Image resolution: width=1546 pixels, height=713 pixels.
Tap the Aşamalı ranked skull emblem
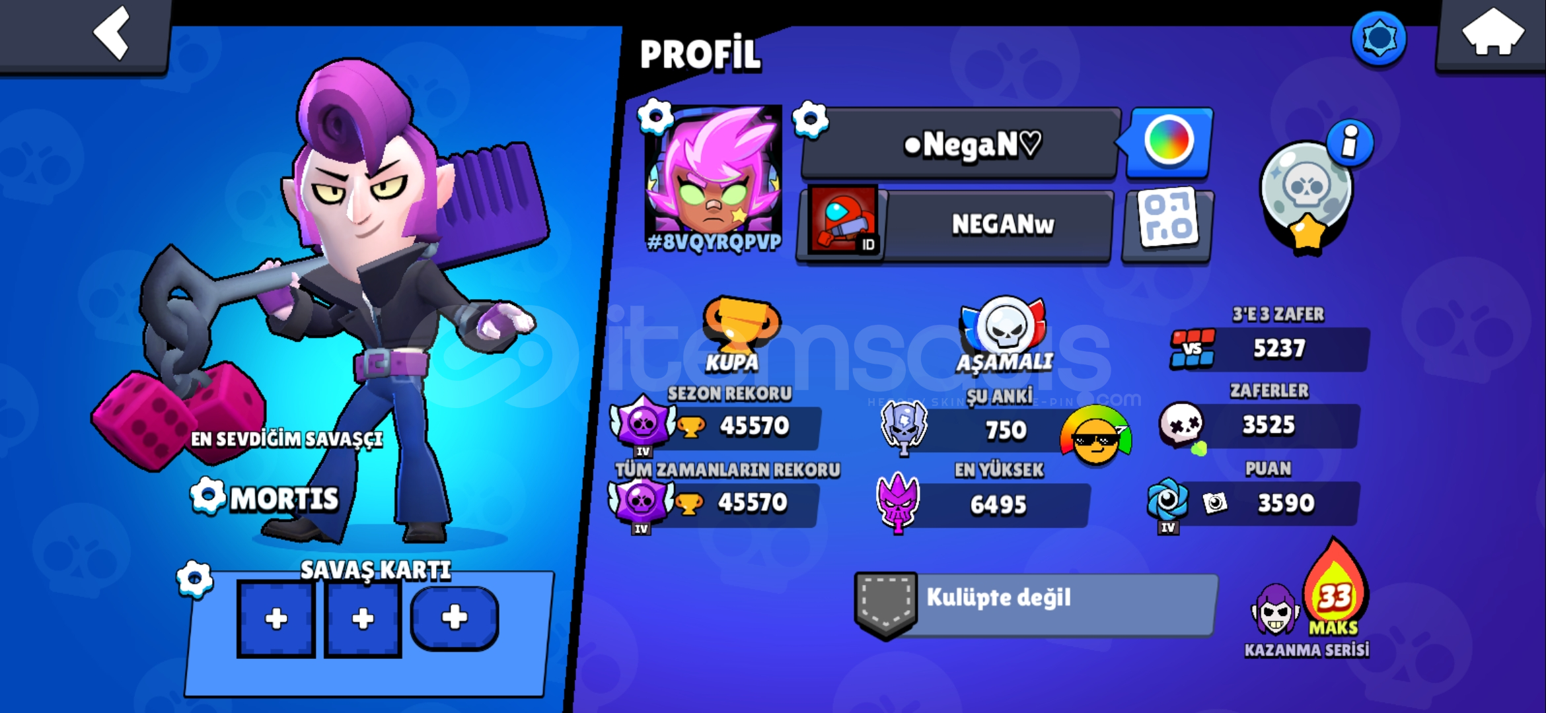[x=1004, y=325]
